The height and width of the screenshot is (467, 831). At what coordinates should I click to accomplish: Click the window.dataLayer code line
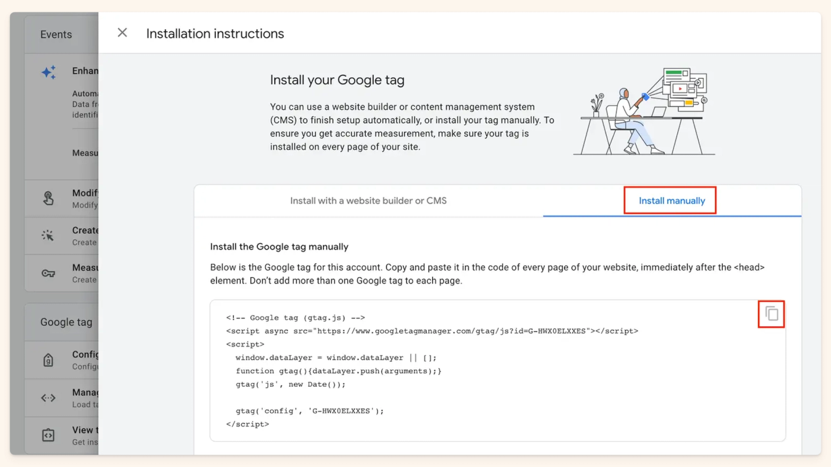[x=336, y=358]
